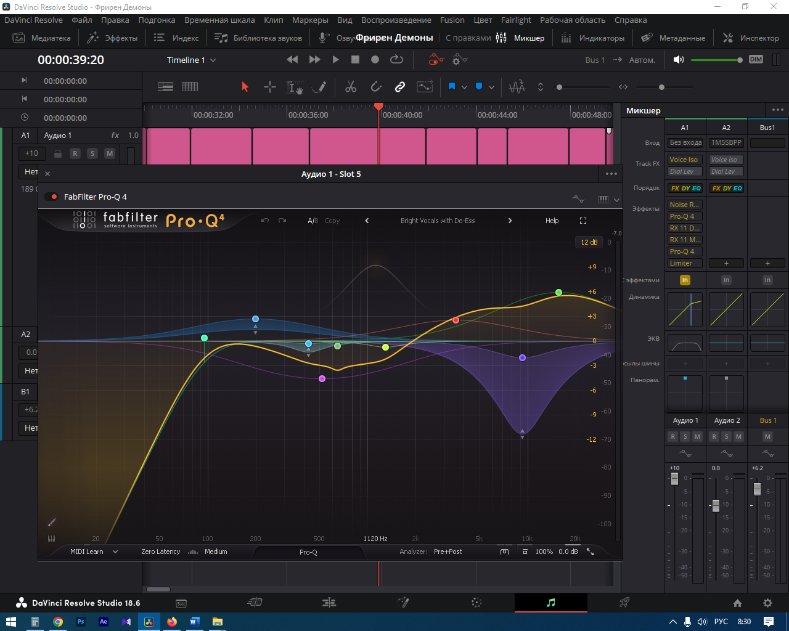Close the Аудио 1 - Slot 5 window
The height and width of the screenshot is (631, 789).
point(47,174)
